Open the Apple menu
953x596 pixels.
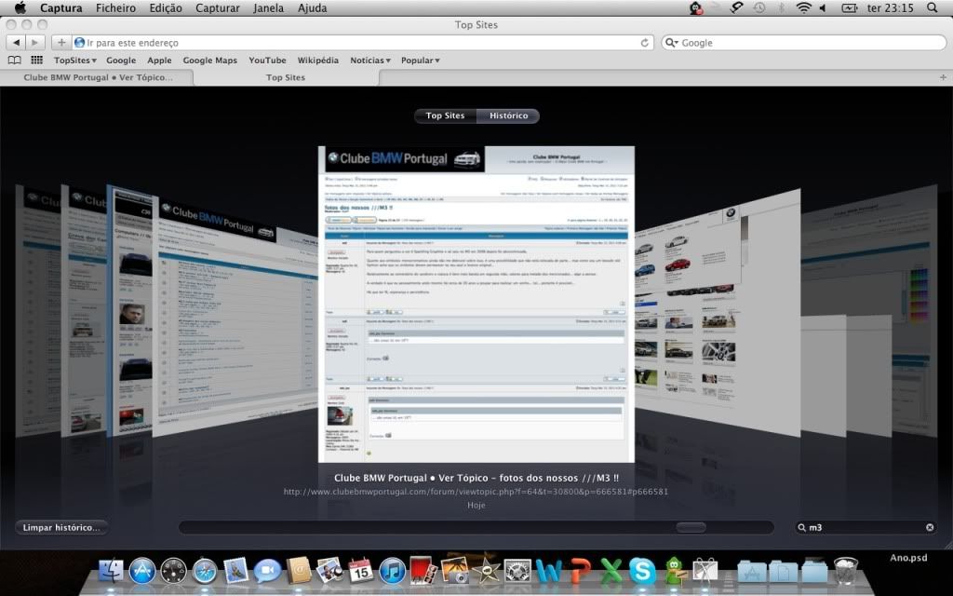(20, 7)
